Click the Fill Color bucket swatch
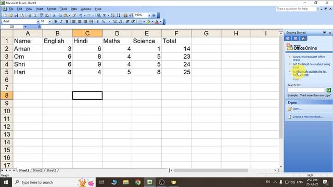The image size is (333, 187). pyautogui.click(x=148, y=21)
